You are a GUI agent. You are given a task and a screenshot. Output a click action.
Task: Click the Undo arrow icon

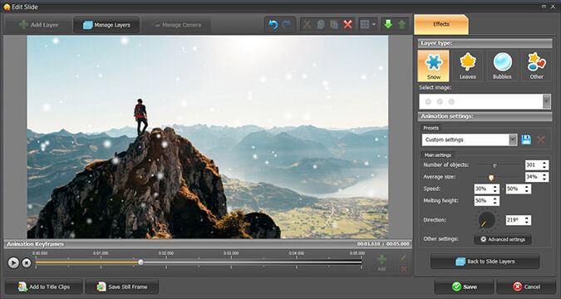(273, 25)
